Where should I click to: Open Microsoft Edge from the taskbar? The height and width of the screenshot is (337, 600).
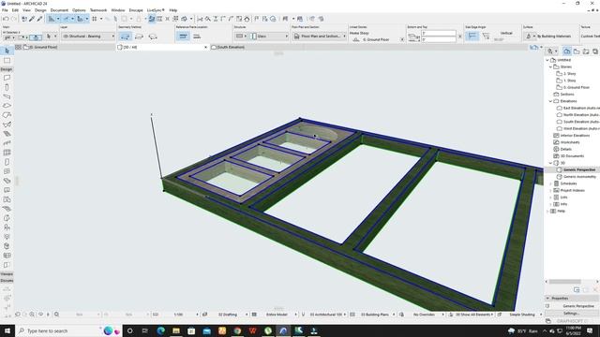160,330
